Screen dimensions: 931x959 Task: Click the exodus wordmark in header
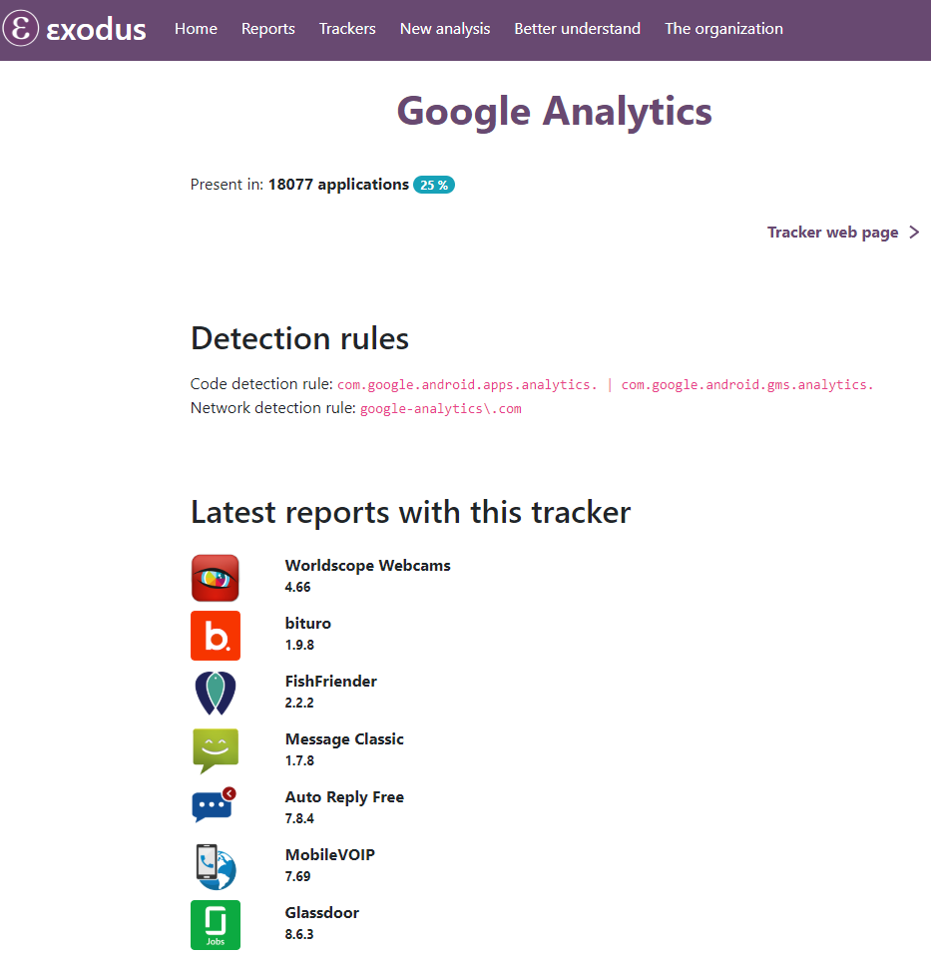[x=96, y=29]
